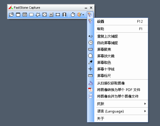Choose 从扫描仪获取图像 menu item
The height and width of the screenshot is (126, 160).
pos(118,83)
